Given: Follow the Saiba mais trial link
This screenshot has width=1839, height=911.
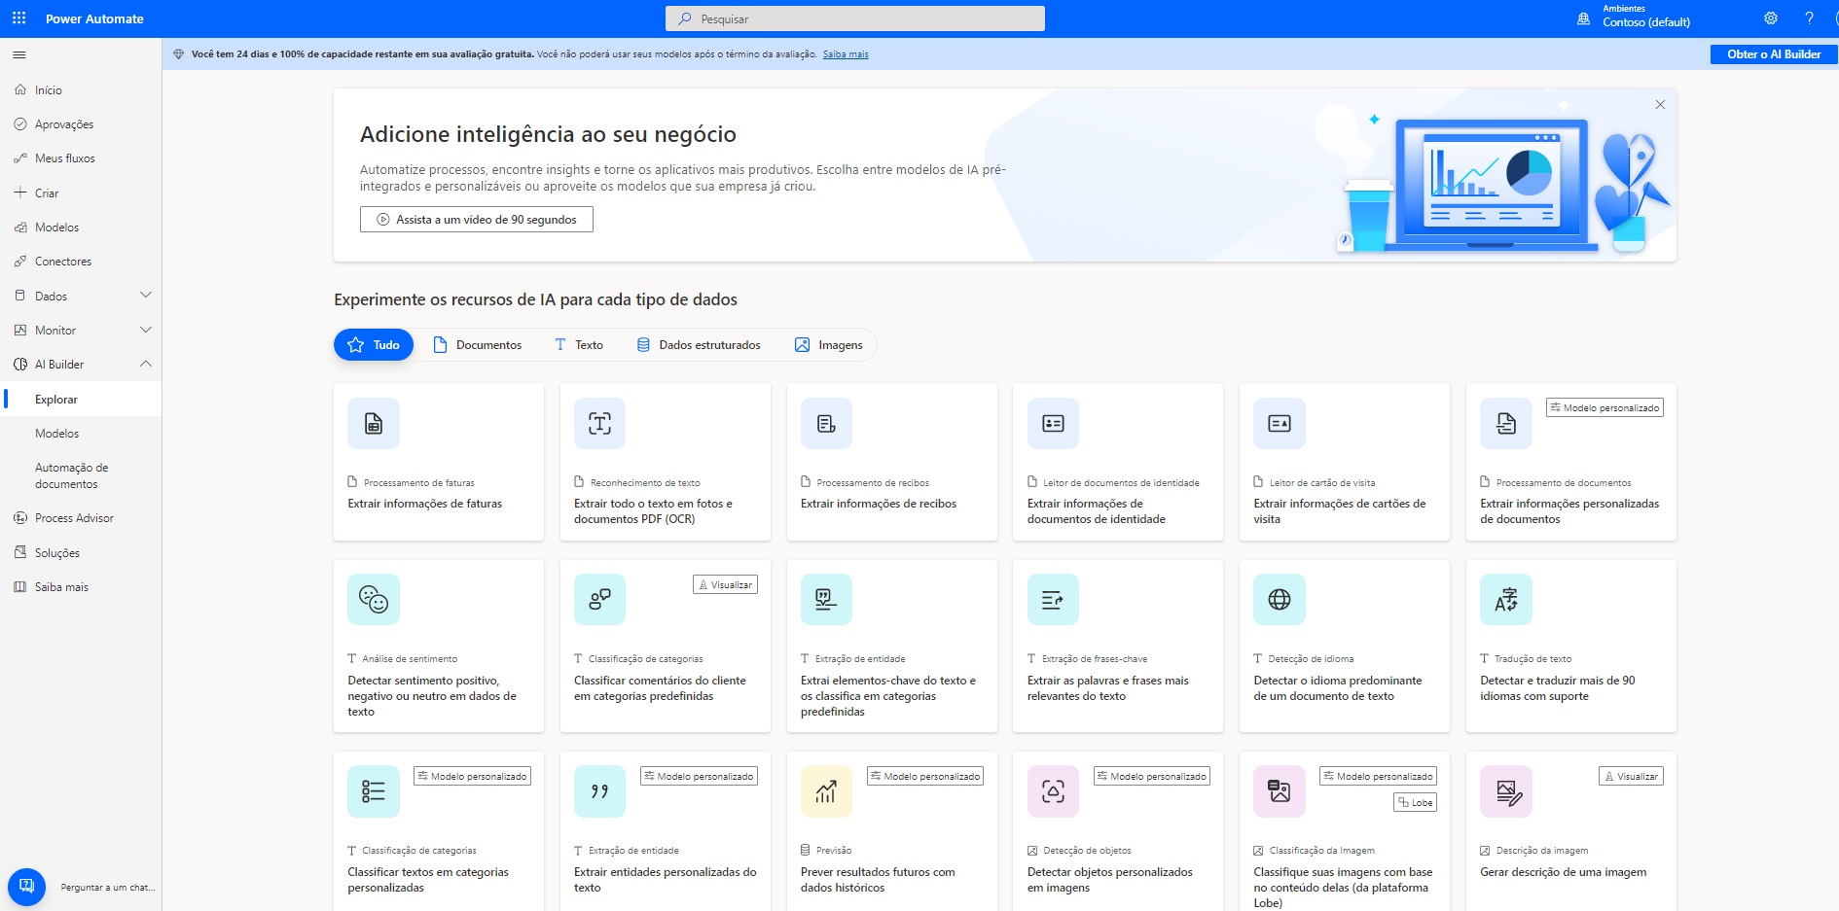Looking at the screenshot, I should point(846,54).
